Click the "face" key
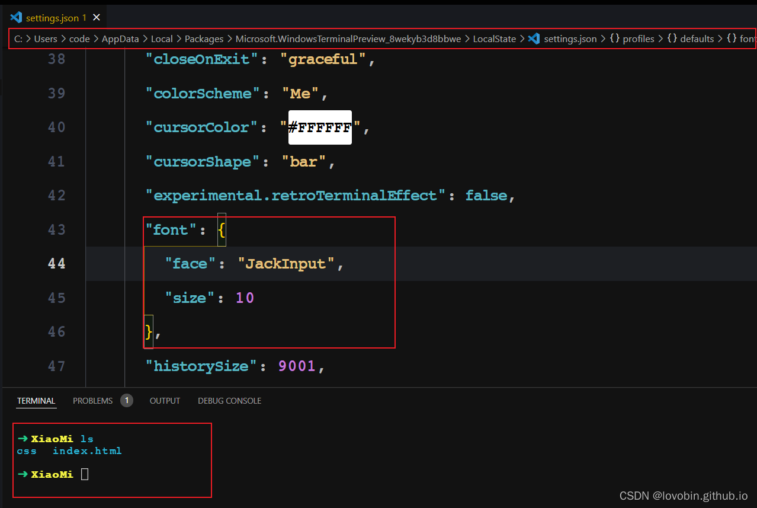757x508 pixels. [x=190, y=264]
